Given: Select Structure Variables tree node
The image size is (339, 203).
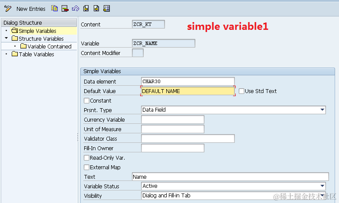Looking at the screenshot, I should click(x=41, y=39).
